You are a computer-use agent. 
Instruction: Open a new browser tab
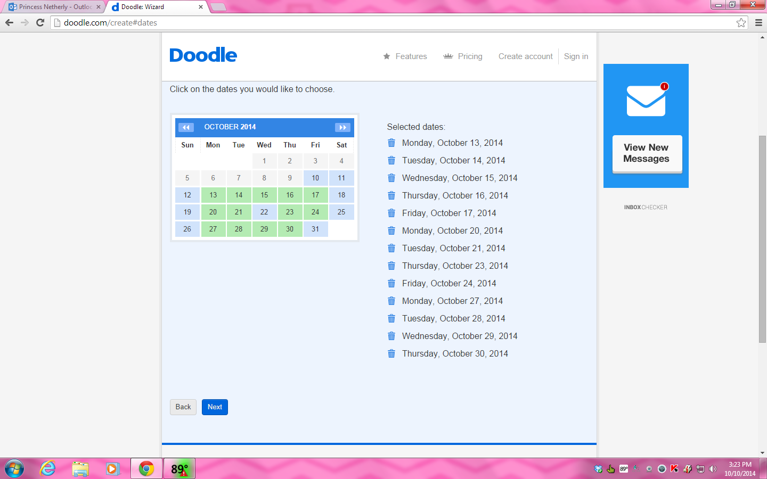[218, 7]
